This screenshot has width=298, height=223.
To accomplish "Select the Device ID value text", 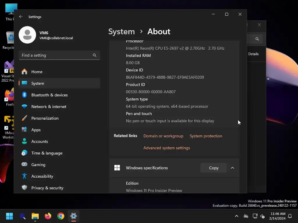I will pos(165,77).
